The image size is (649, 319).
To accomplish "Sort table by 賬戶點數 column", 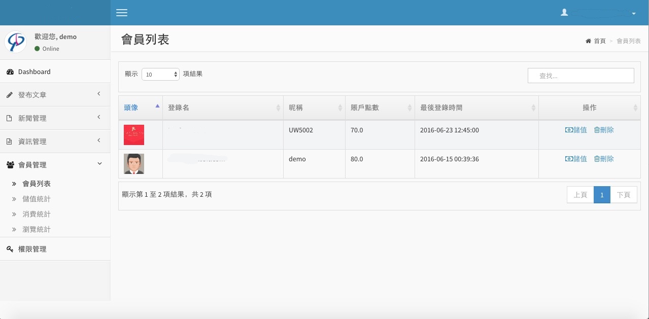I will coord(380,108).
